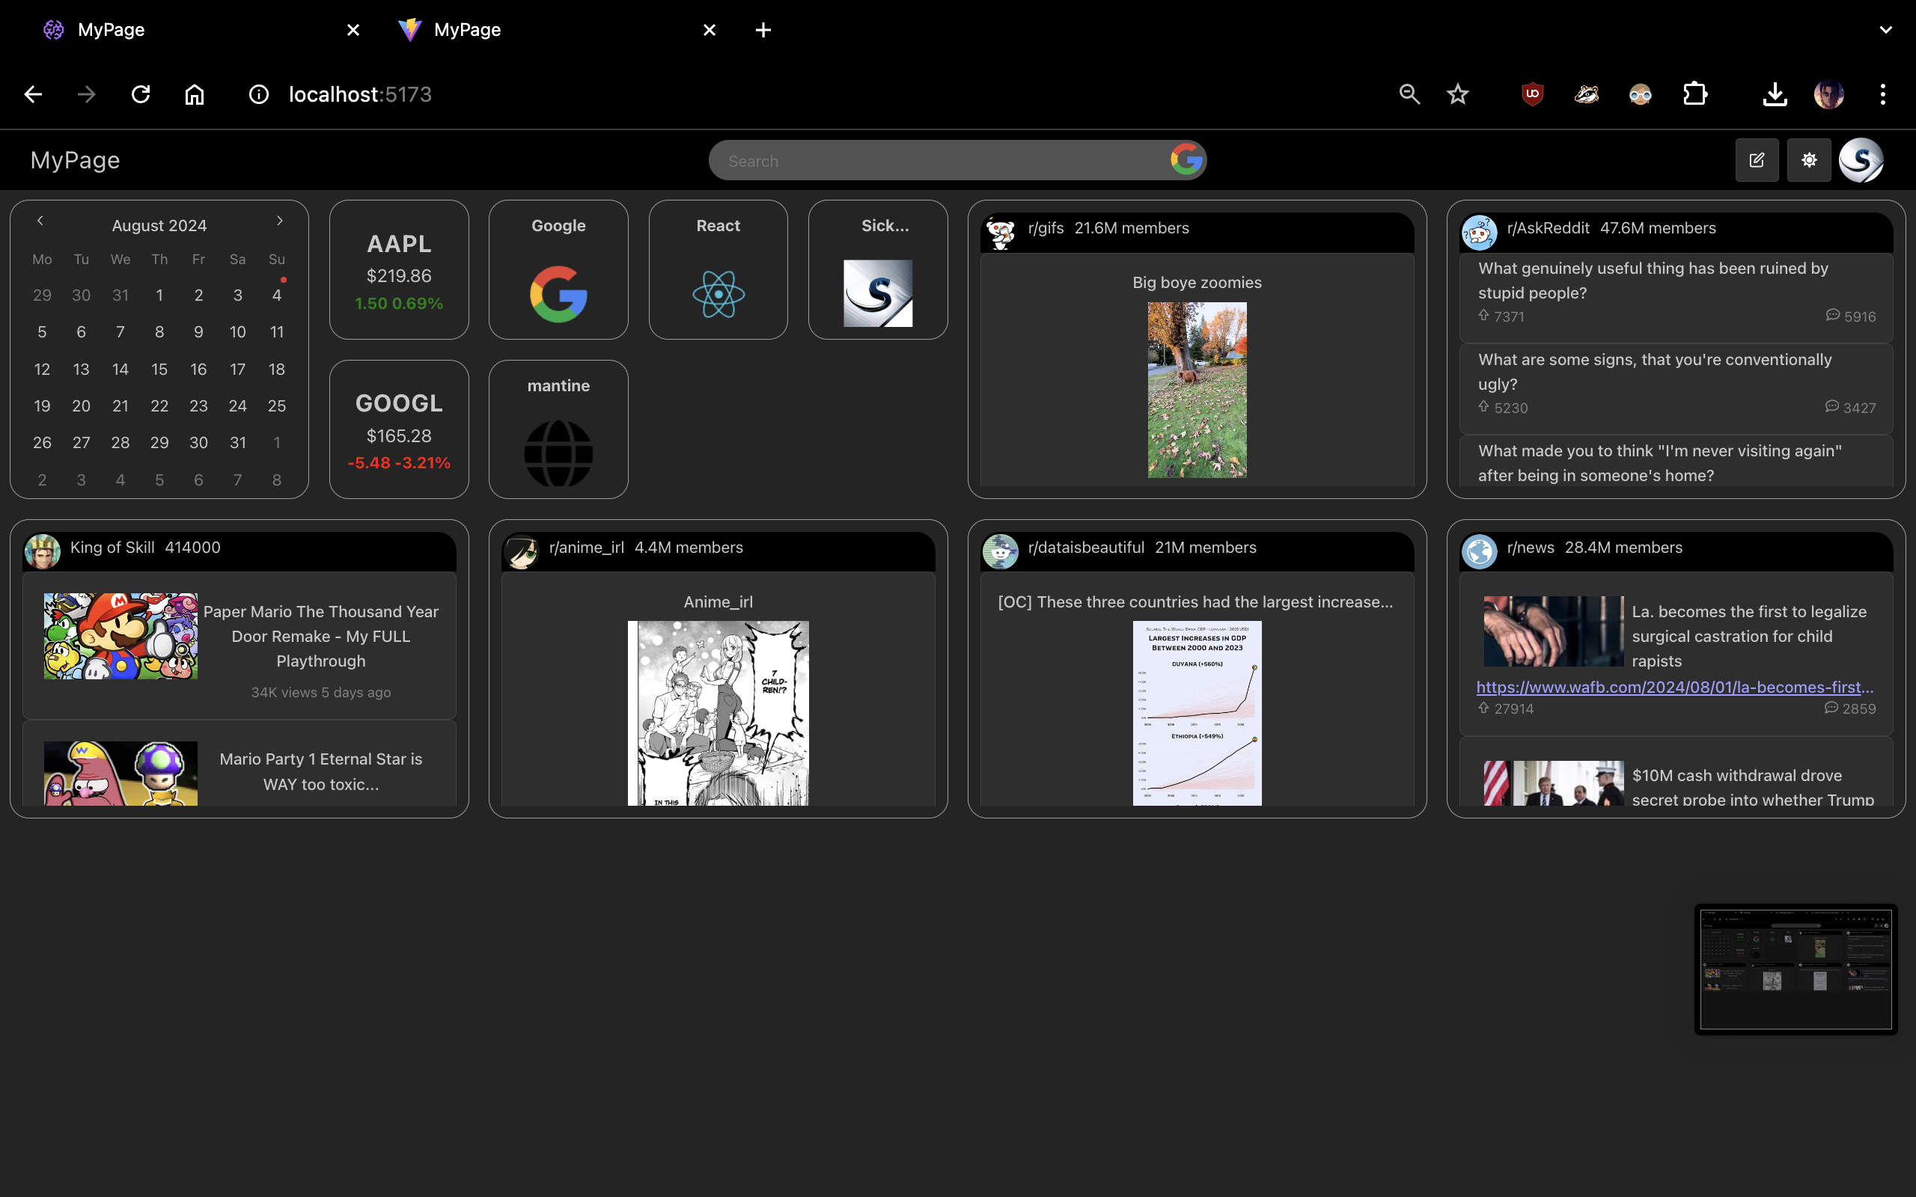Open the Paper Mario video thumbnail
This screenshot has height=1197, width=1916.
pyautogui.click(x=120, y=636)
